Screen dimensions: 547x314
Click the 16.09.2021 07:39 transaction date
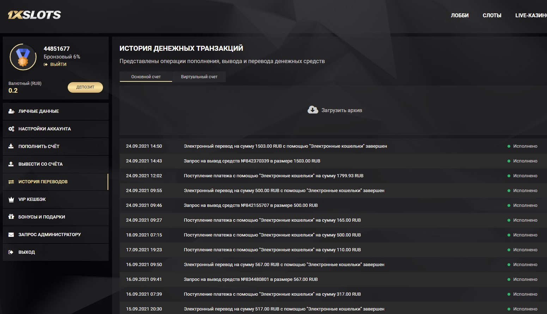click(x=144, y=294)
